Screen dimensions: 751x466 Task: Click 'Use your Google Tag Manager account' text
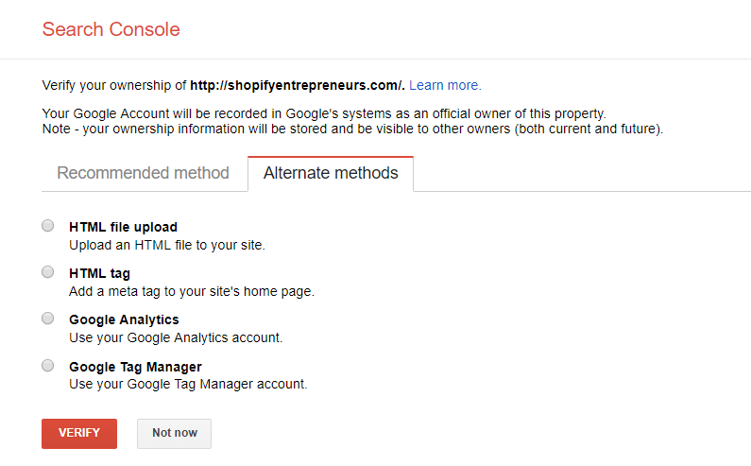[x=188, y=384]
